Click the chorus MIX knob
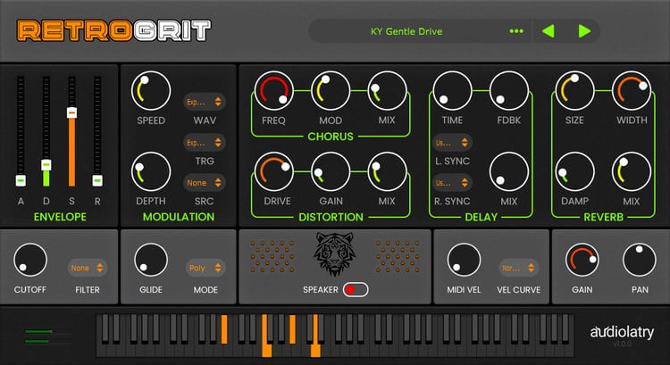 coord(387,91)
